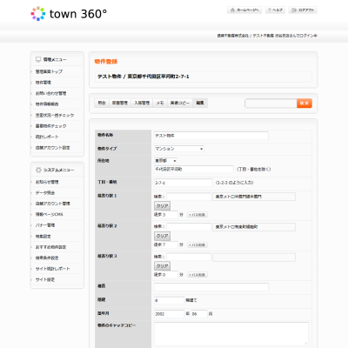Viewport: 348px width, 348px height.
Task: Select the 画像コピー tab
Action: point(180,103)
